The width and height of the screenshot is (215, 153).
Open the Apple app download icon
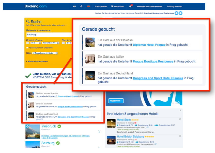click(176, 13)
